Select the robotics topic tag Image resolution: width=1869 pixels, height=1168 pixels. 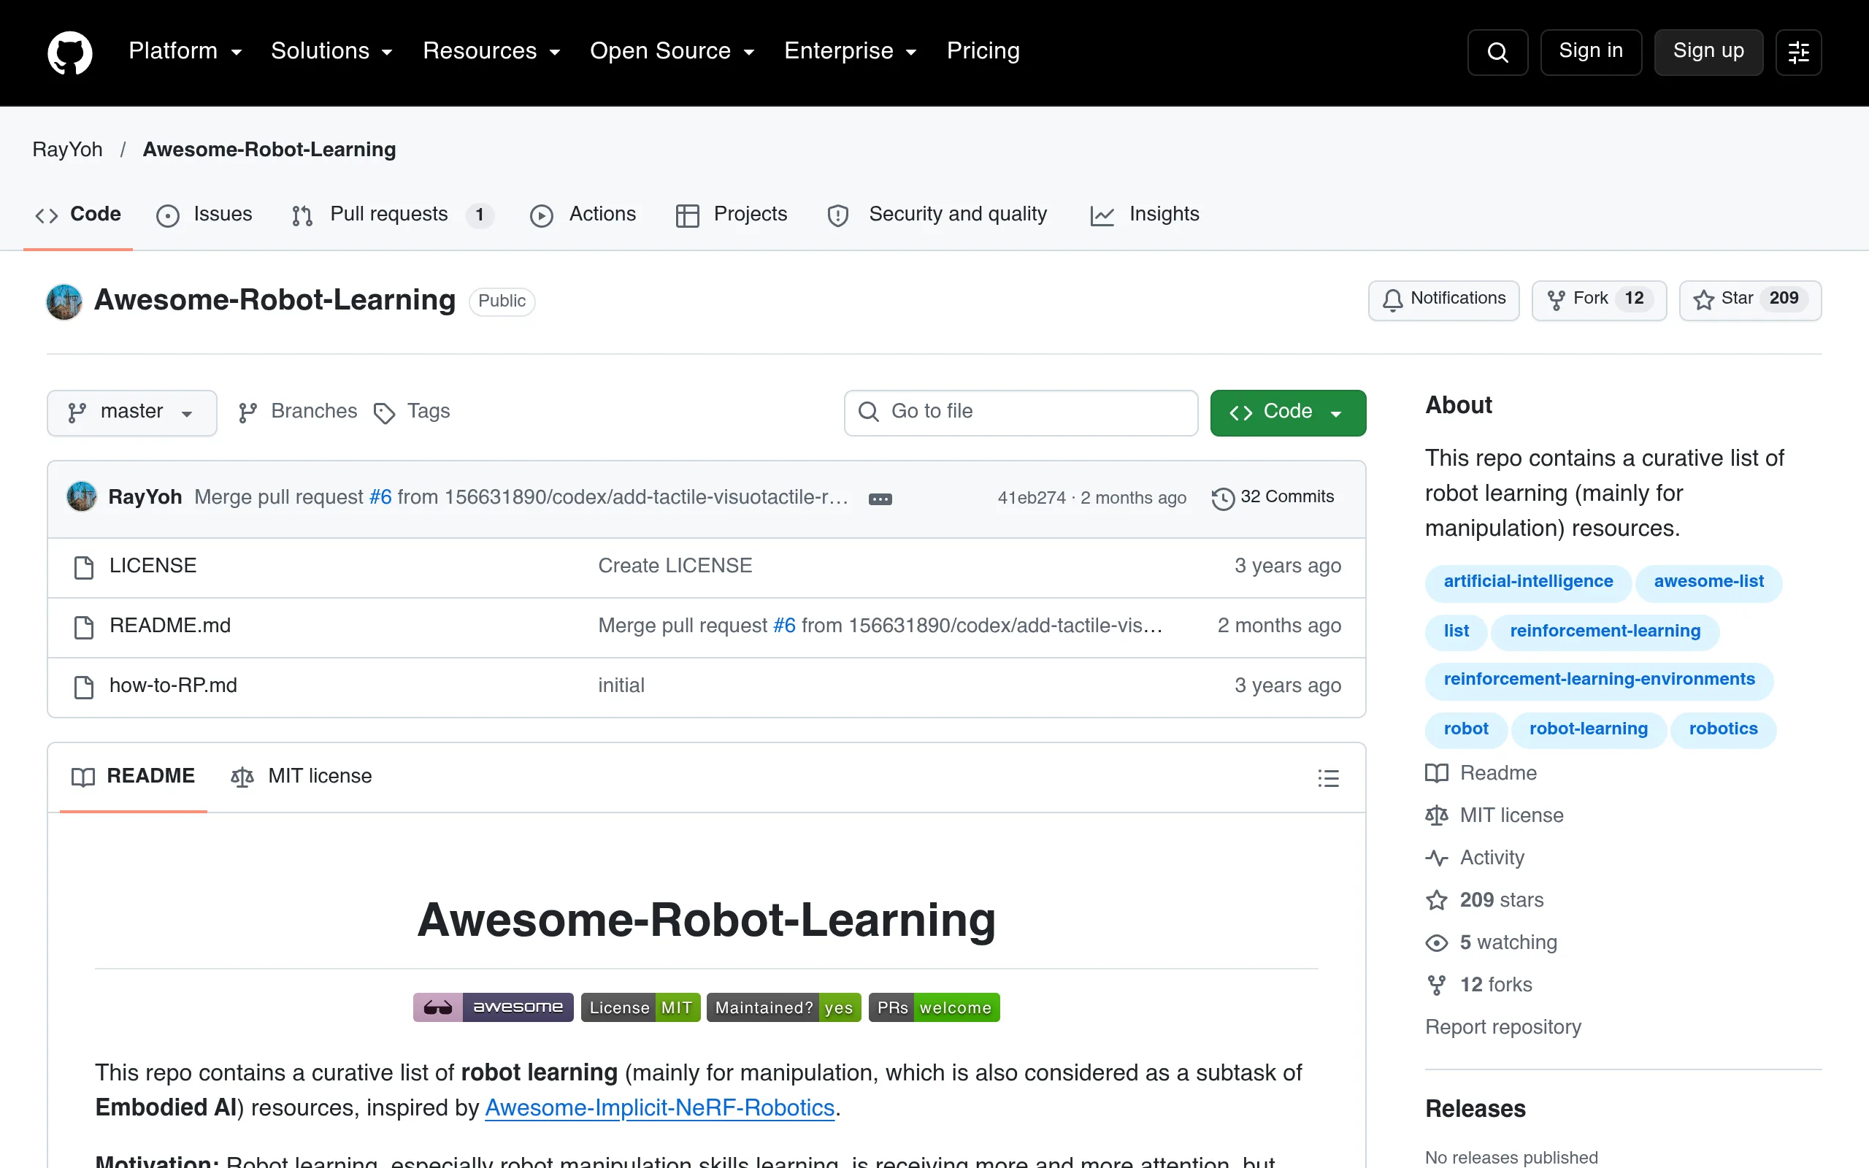pyautogui.click(x=1723, y=729)
